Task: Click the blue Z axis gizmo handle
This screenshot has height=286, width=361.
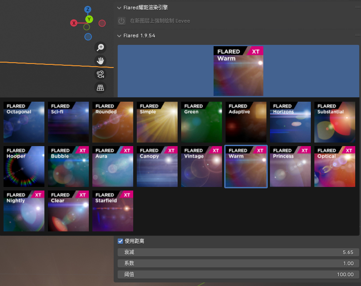Action: click(88, 9)
